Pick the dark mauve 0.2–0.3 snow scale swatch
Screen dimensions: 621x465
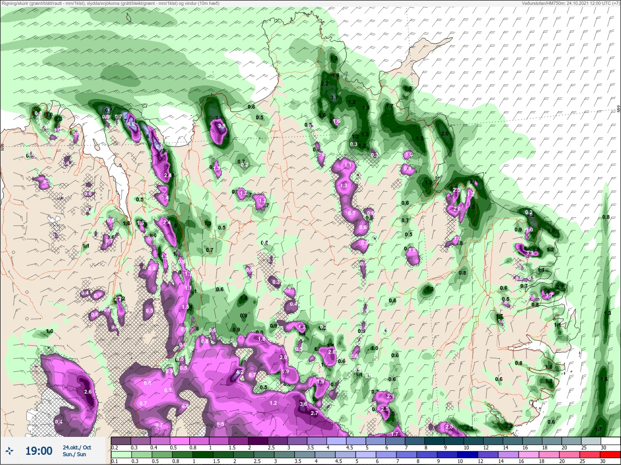point(121,441)
